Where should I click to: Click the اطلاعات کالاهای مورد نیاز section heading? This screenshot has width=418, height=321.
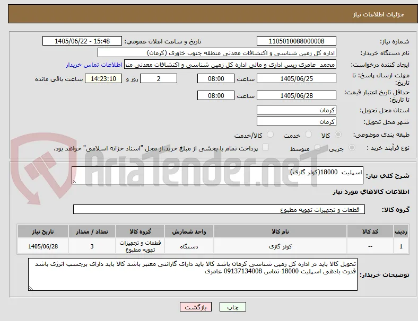pyautogui.click(x=371, y=192)
